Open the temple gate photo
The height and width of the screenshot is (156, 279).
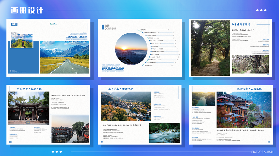pyautogui.click(x=29, y=108)
